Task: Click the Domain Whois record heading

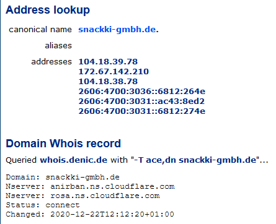Action: (63, 144)
